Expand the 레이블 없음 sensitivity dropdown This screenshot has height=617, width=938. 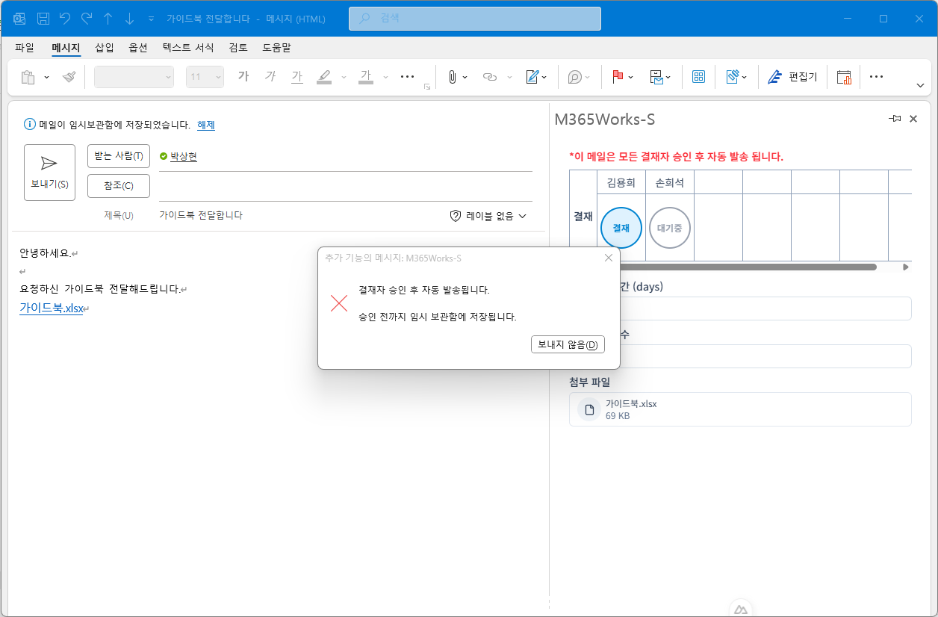[488, 216]
